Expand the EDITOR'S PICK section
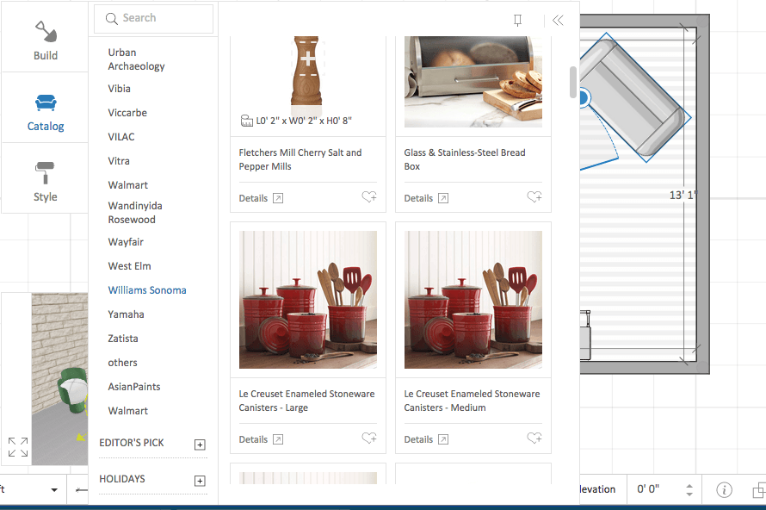This screenshot has height=510, width=766. tap(200, 445)
